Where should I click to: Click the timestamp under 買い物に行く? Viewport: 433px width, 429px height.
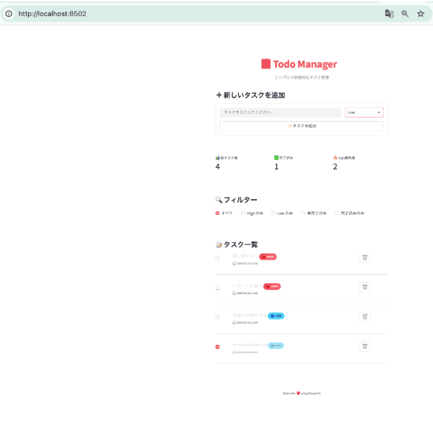245,263
